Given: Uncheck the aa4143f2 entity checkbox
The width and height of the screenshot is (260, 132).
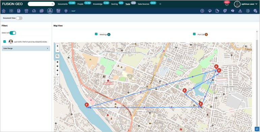Looking at the screenshot, I should 5,41.
